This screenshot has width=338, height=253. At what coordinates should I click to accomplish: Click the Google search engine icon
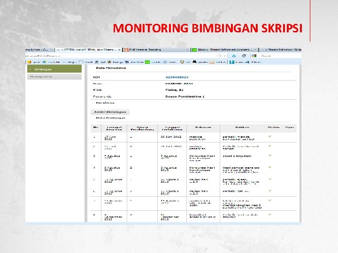(254, 56)
